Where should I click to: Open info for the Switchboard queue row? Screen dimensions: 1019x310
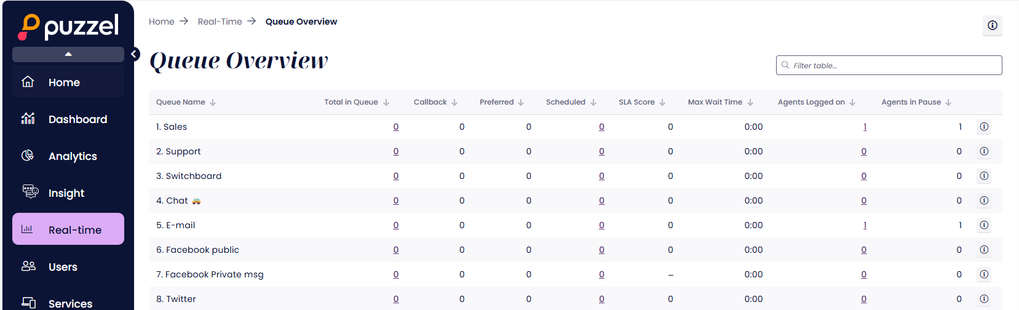point(984,176)
